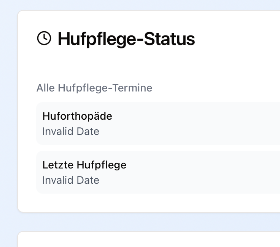
Task: Click the word Letzte in the second entry
Action: (58, 165)
